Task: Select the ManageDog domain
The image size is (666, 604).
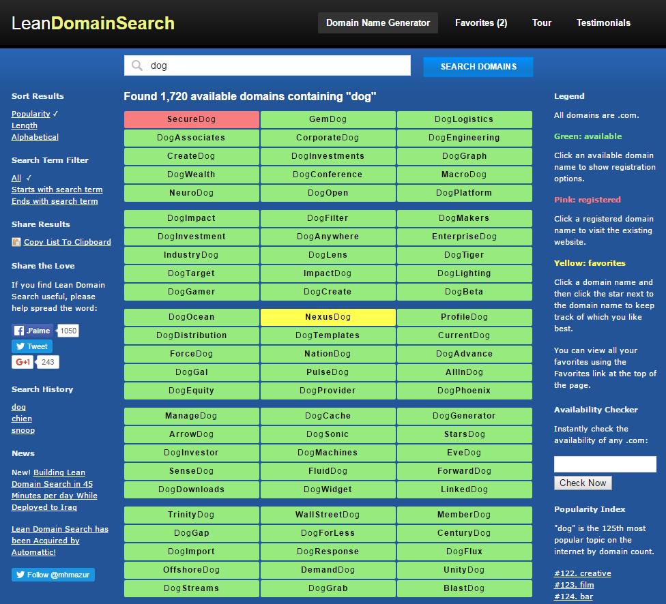Action: tap(192, 416)
